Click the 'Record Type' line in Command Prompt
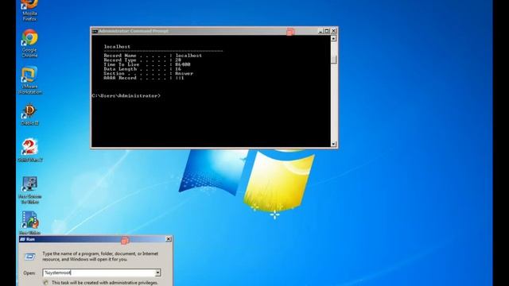The width and height of the screenshot is (509, 286). pyautogui.click(x=142, y=60)
